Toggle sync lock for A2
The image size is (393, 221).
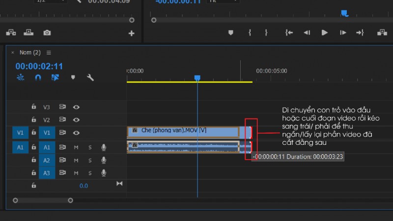point(62,160)
